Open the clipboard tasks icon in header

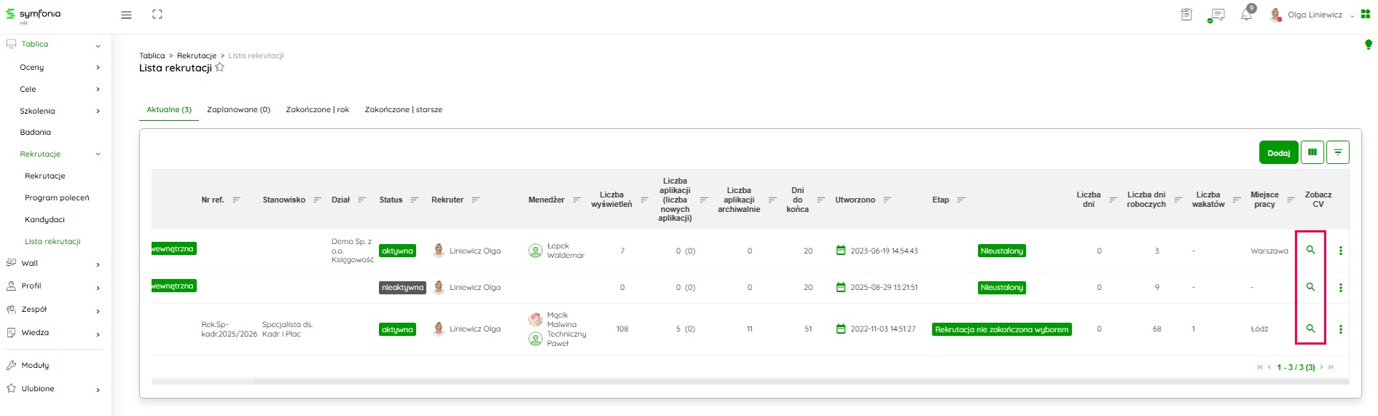point(1186,15)
